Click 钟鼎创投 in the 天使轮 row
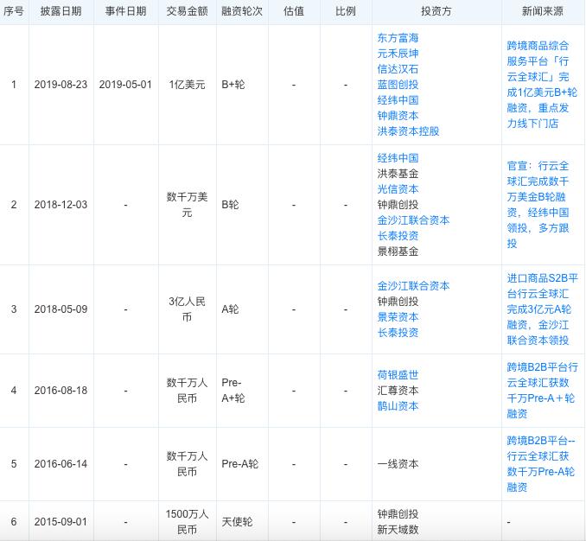586x541 pixels. (x=398, y=513)
